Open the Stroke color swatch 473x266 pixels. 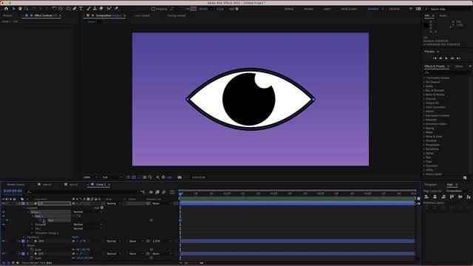click(211, 9)
